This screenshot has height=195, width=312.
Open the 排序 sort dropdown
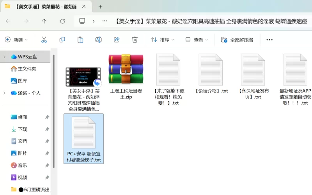click(162, 40)
